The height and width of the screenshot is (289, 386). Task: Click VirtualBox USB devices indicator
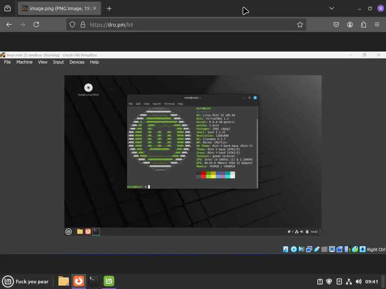pos(317,249)
